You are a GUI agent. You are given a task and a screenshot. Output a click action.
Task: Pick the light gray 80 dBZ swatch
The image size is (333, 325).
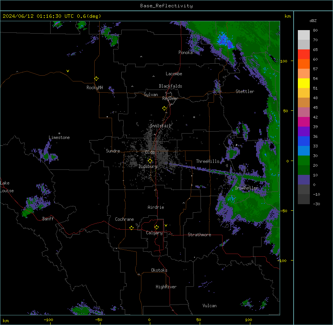click(x=304, y=35)
